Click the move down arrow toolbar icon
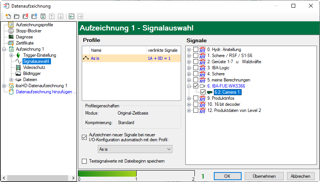Image resolution: width=320 pixels, height=182 pixels. click(60, 16)
